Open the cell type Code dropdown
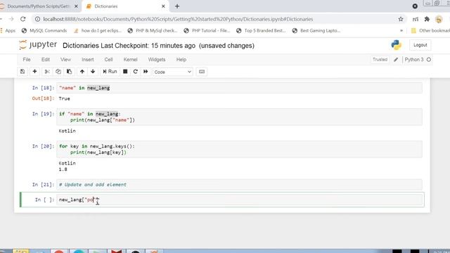Viewport: 450px width, 253px height. click(x=173, y=72)
